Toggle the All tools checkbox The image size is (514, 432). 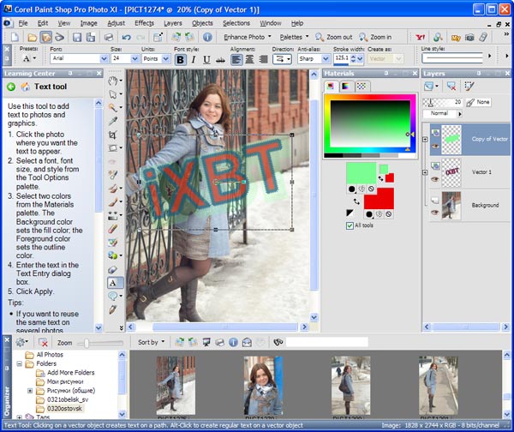coord(349,225)
